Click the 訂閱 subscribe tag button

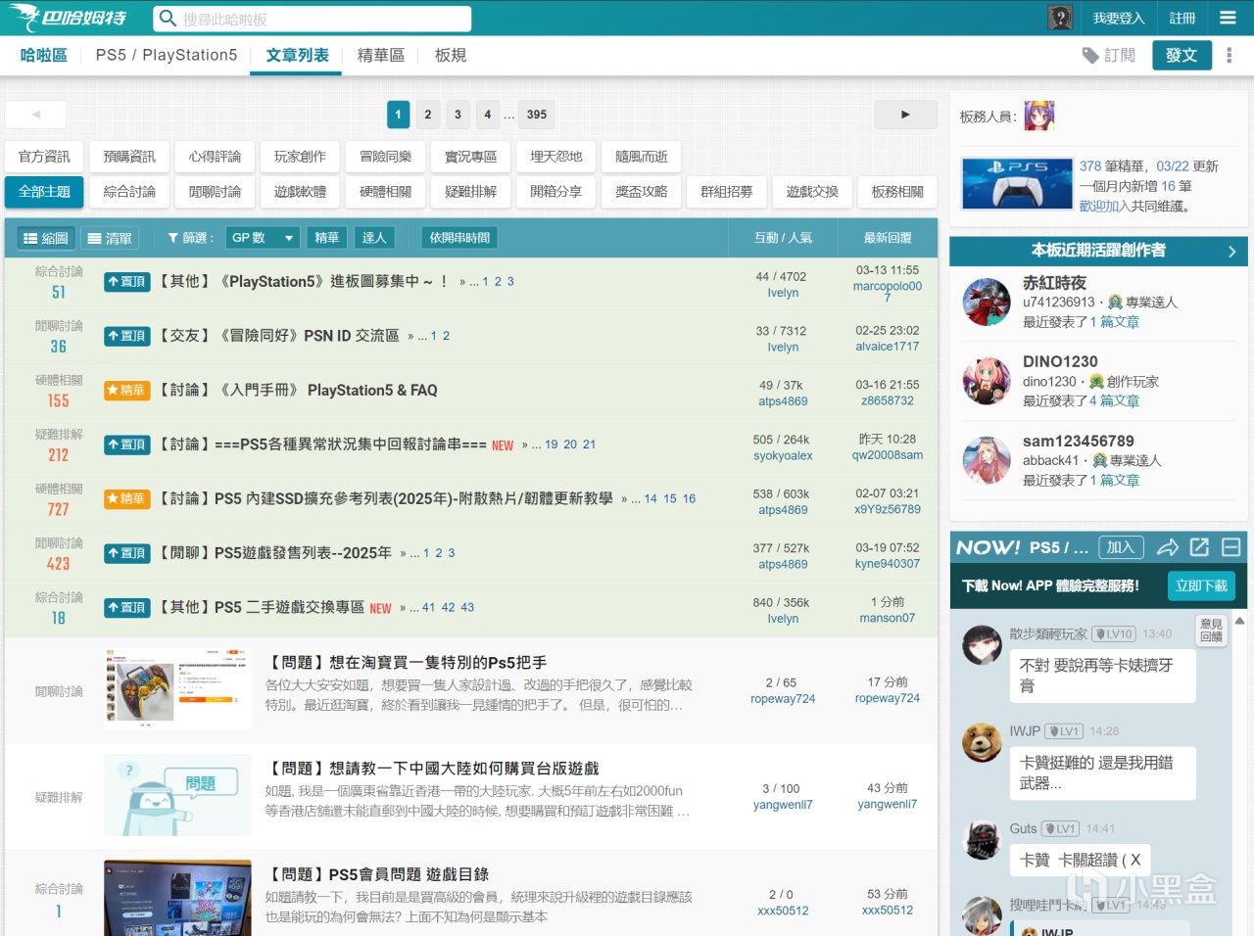(1109, 56)
